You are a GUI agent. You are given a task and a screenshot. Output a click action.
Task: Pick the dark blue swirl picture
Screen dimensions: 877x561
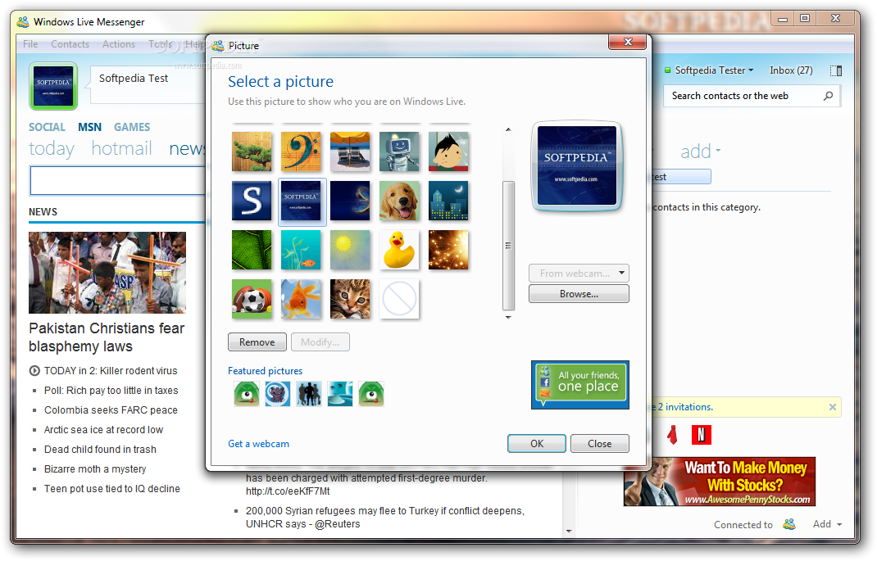[x=350, y=201]
